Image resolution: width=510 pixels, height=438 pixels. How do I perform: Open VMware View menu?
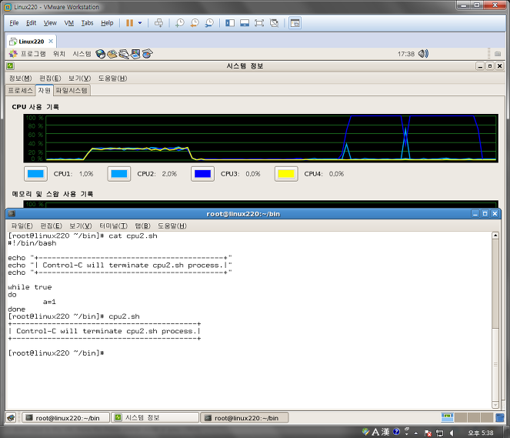pyautogui.click(x=50, y=23)
